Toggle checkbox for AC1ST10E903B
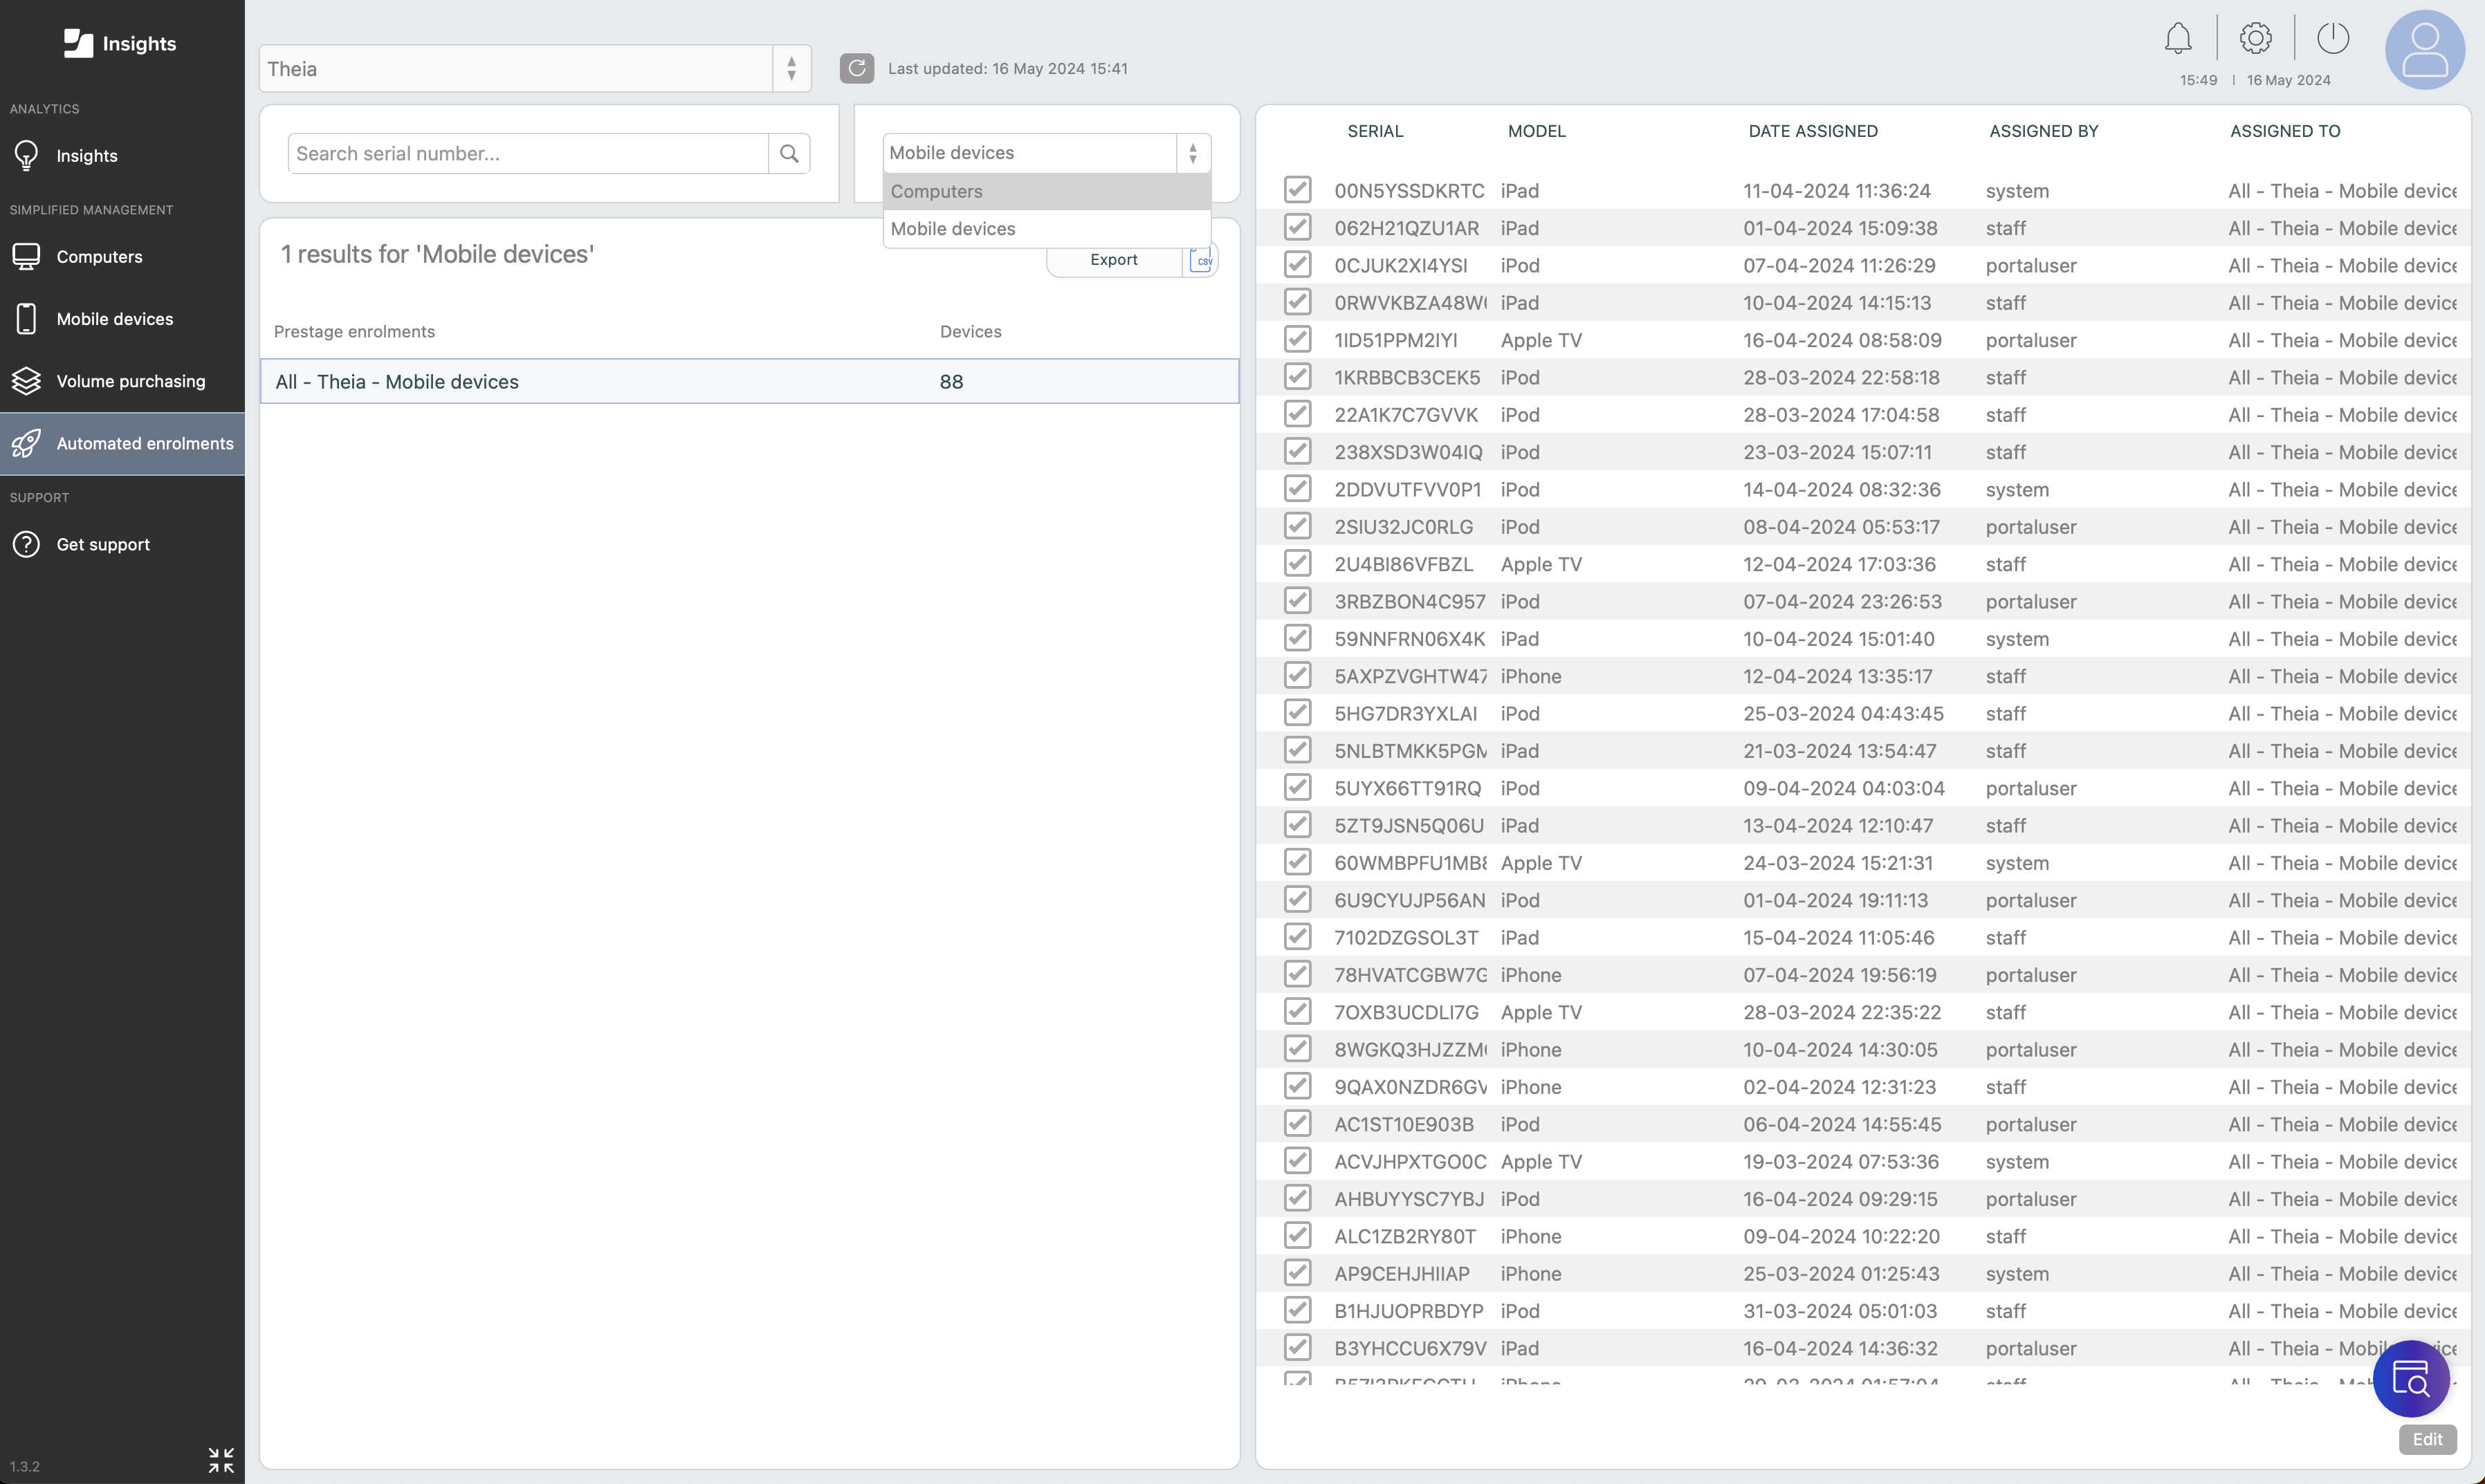 pos(1298,1123)
